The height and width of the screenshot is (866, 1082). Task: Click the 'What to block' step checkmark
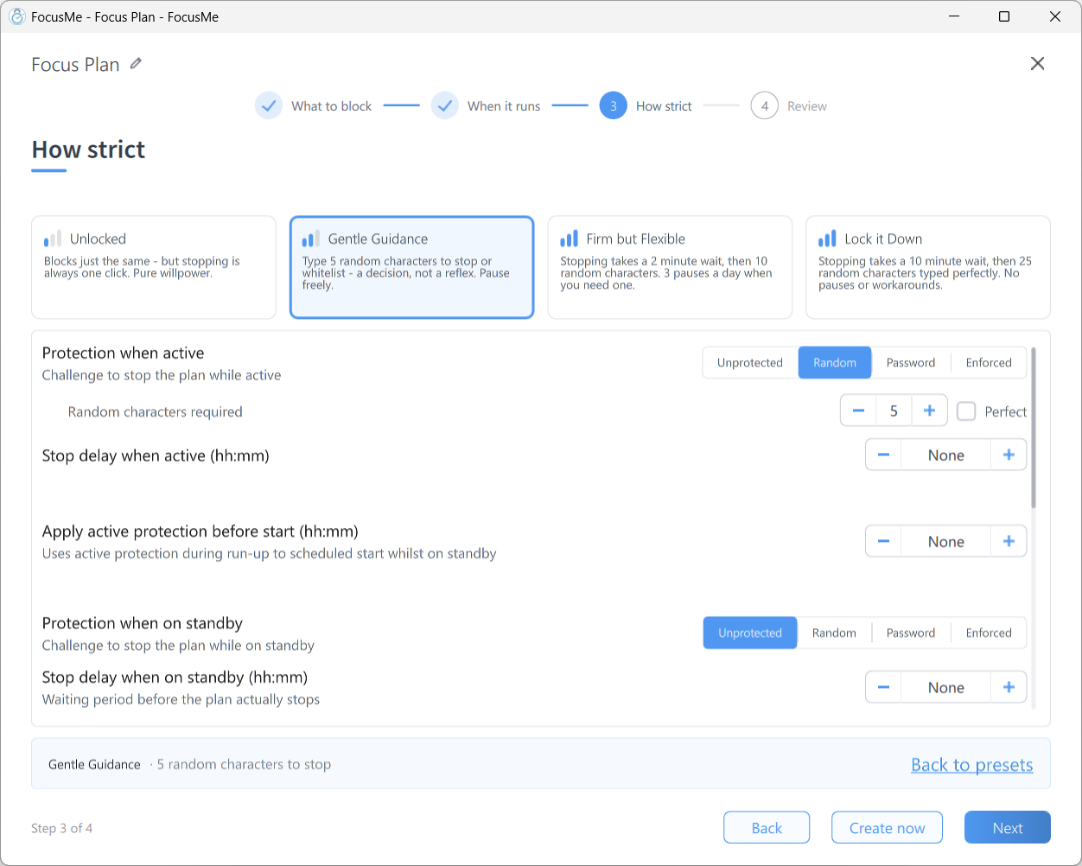(x=269, y=105)
